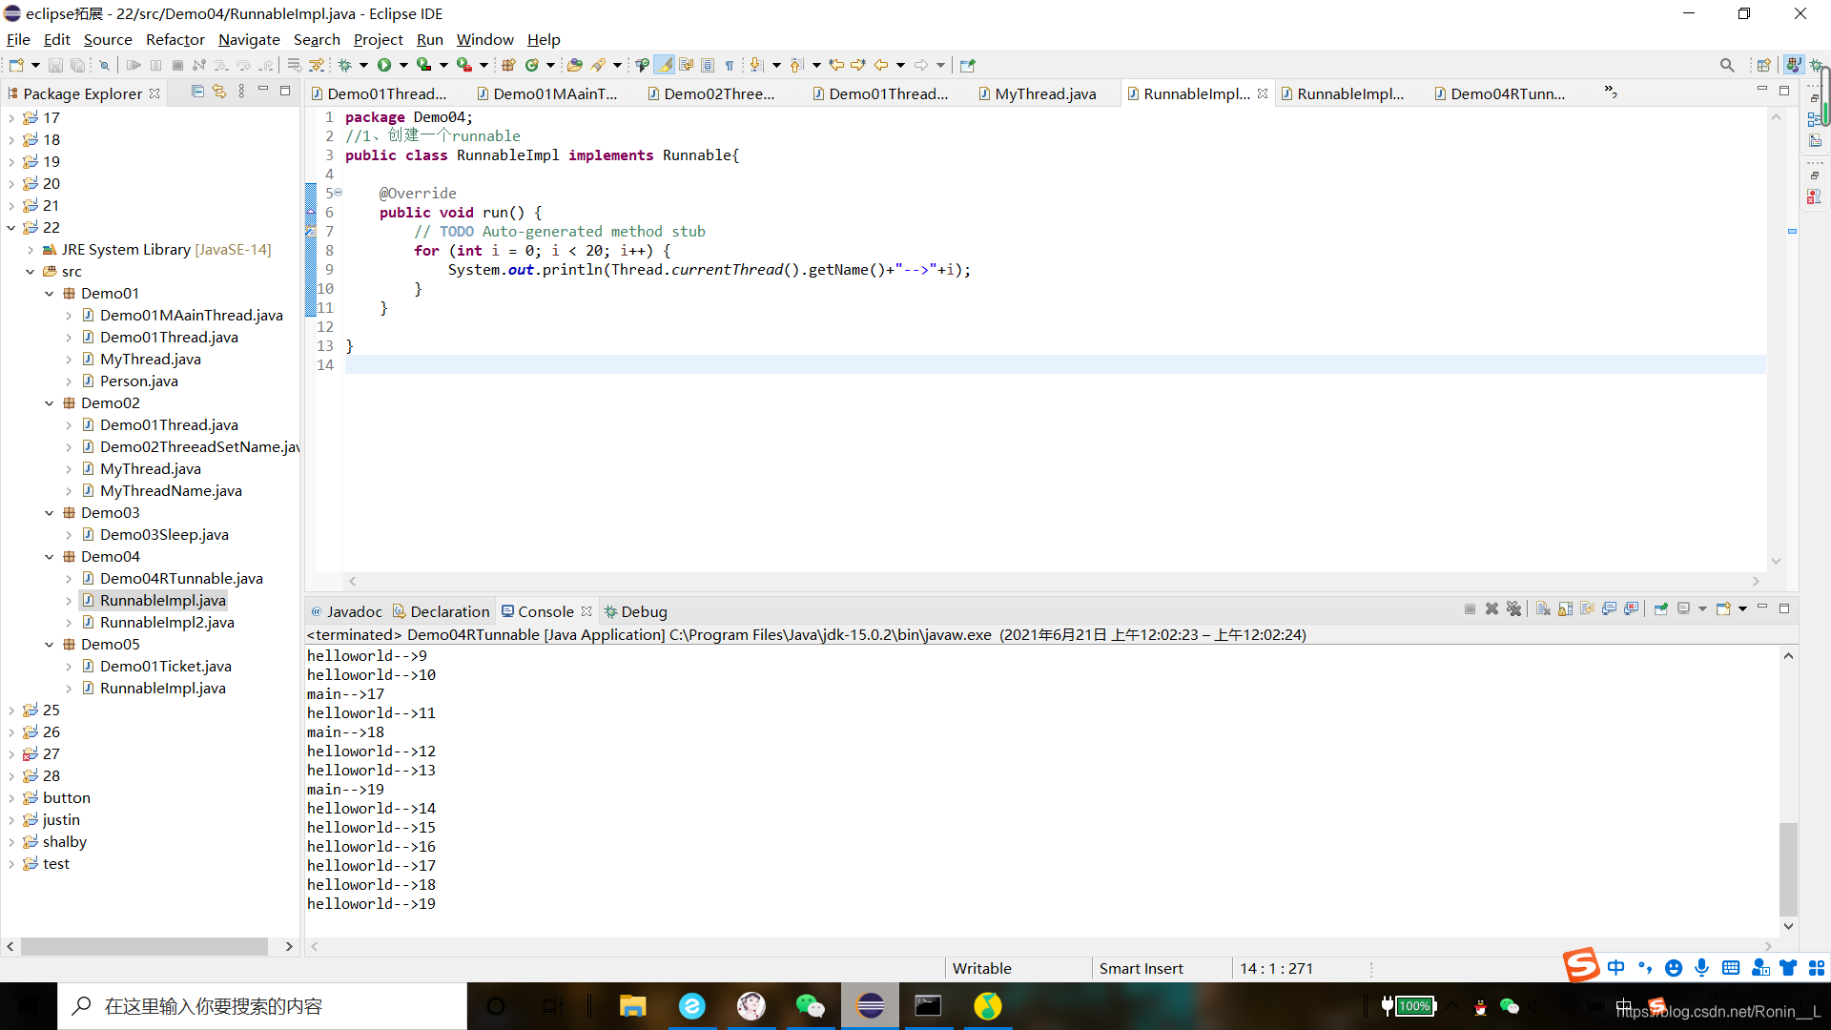Expand project 25 in Package Explorer
Image resolution: width=1831 pixels, height=1030 pixels.
[x=11, y=711]
